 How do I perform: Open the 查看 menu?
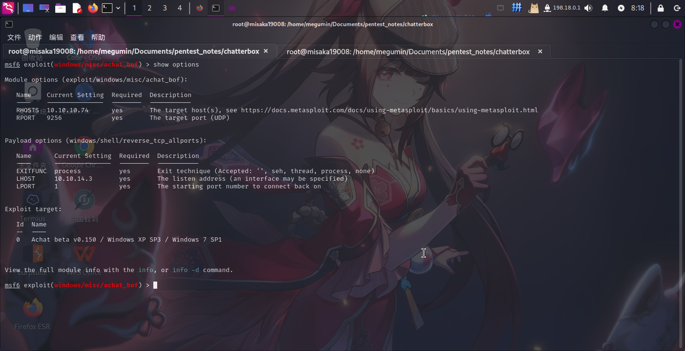coord(77,38)
